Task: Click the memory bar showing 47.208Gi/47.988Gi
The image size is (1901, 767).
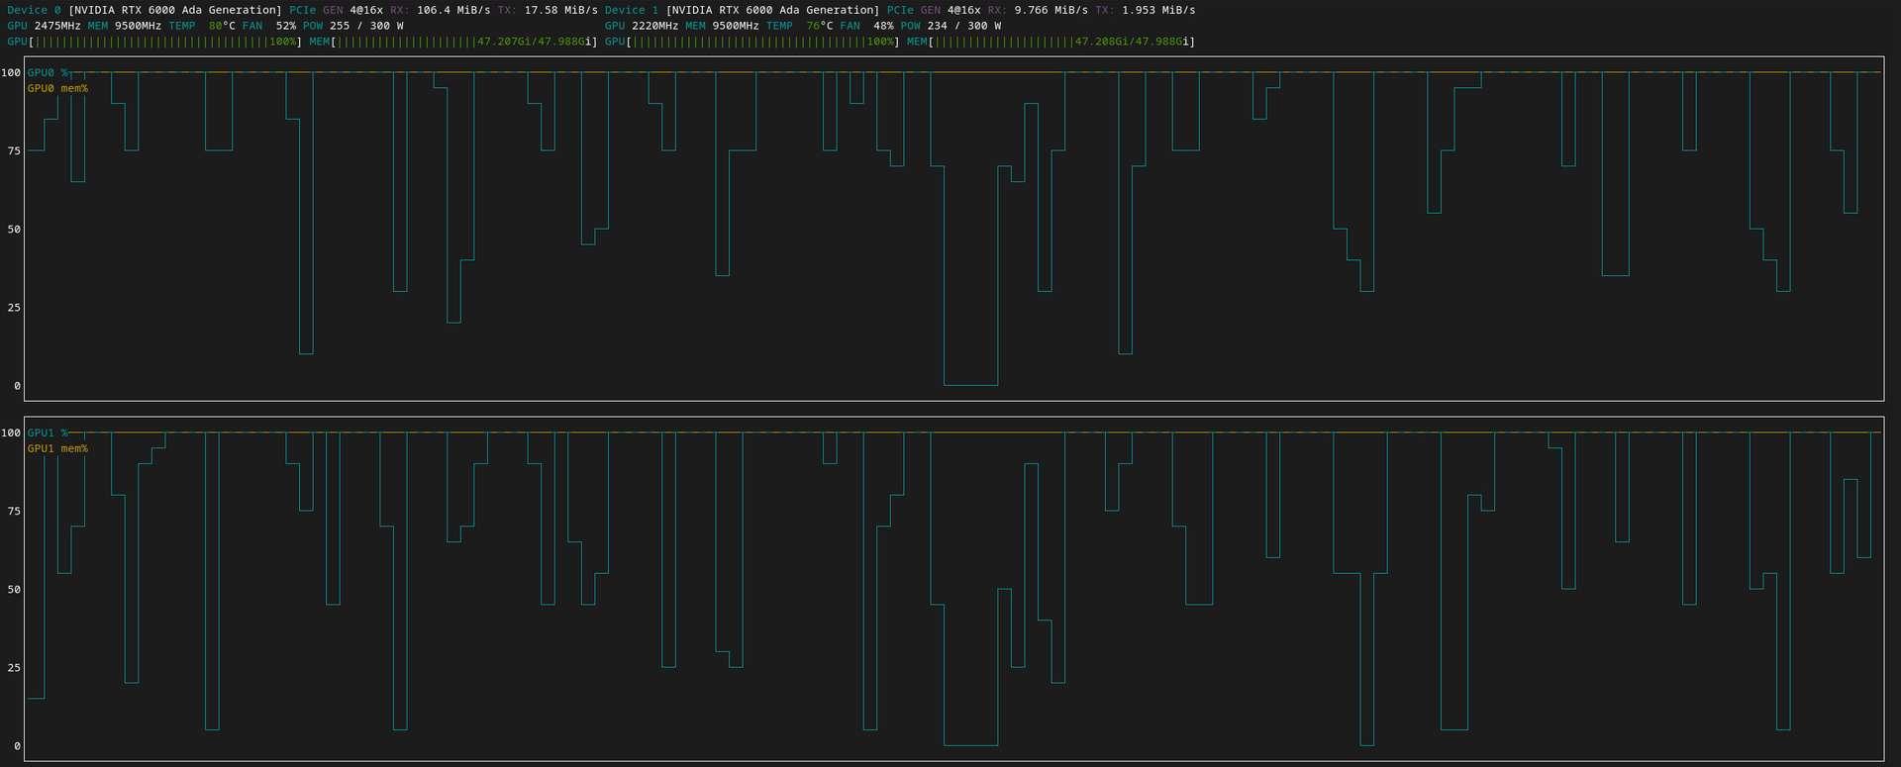Action: (1051, 42)
